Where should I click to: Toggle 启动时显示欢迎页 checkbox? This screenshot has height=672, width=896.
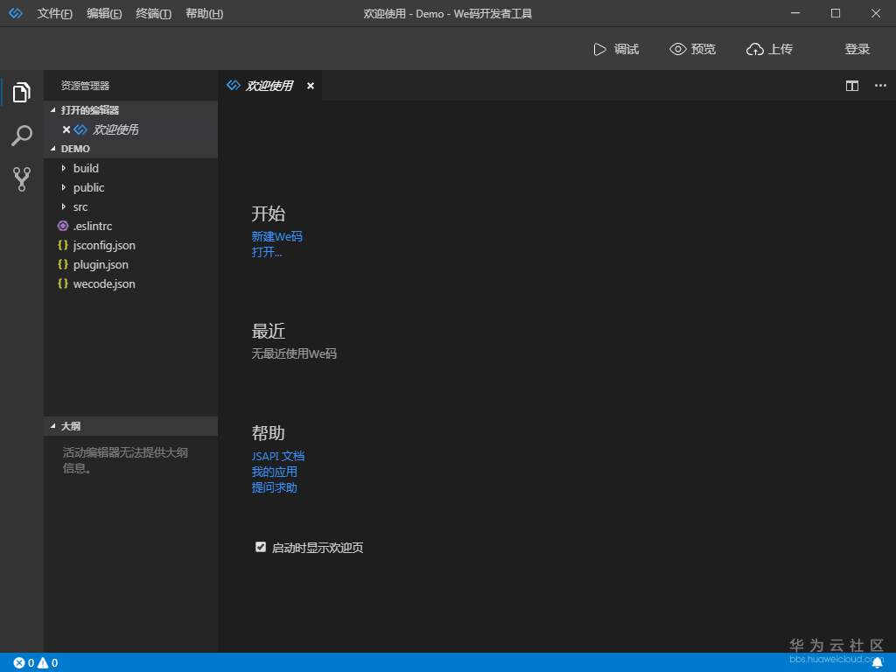pos(261,547)
